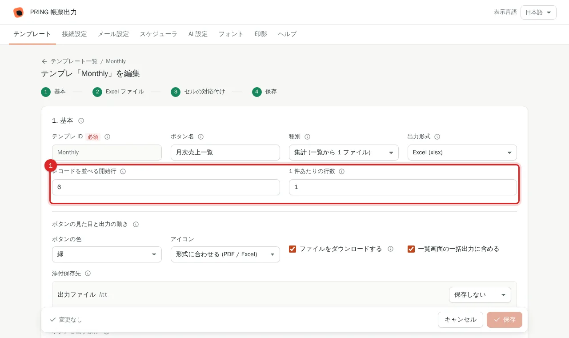
Task: Click info icon after ファイルをダウンロードする
Action: 390,249
